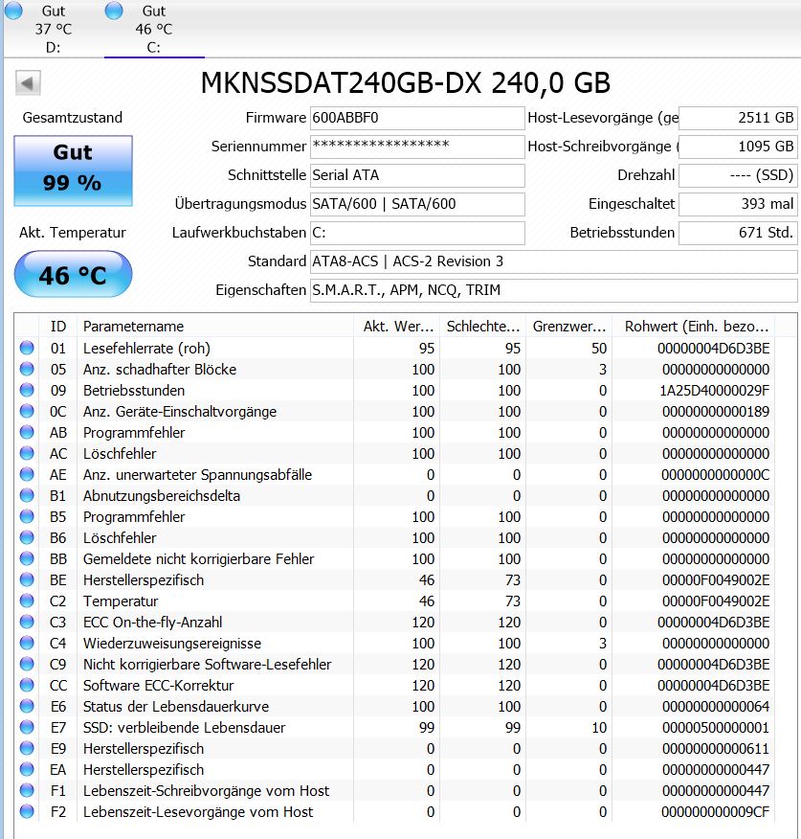Viewport: 801px width, 839px height.
Task: Click status orb of row C4 Wiederzuweisungsereignisse
Action: tap(27, 643)
